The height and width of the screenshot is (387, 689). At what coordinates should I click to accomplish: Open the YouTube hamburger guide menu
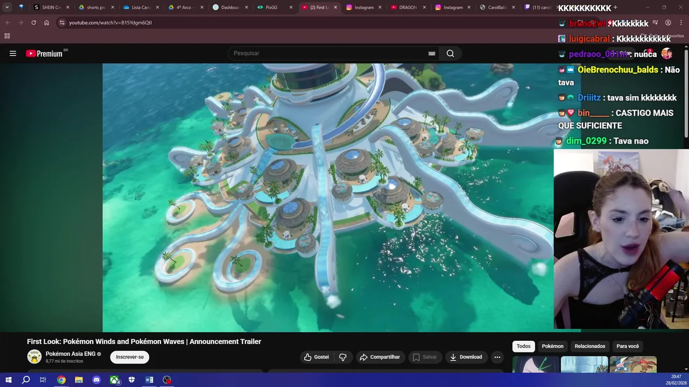pos(13,53)
